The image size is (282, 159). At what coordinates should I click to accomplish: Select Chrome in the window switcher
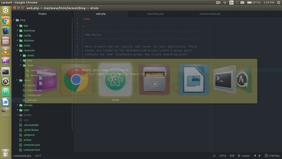(x=76, y=79)
